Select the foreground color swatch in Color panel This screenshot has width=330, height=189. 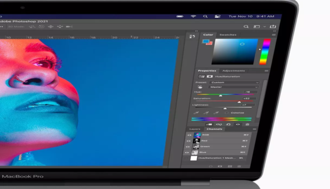pyautogui.click(x=205, y=42)
